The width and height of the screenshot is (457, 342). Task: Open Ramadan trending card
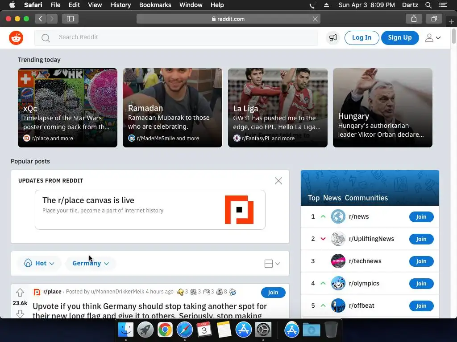point(172,108)
